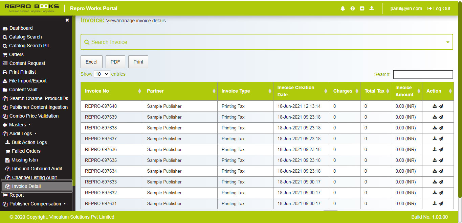The height and width of the screenshot is (223, 462).
Task: Download invoice REPRO-697635 with its download icon
Action: [434, 160]
